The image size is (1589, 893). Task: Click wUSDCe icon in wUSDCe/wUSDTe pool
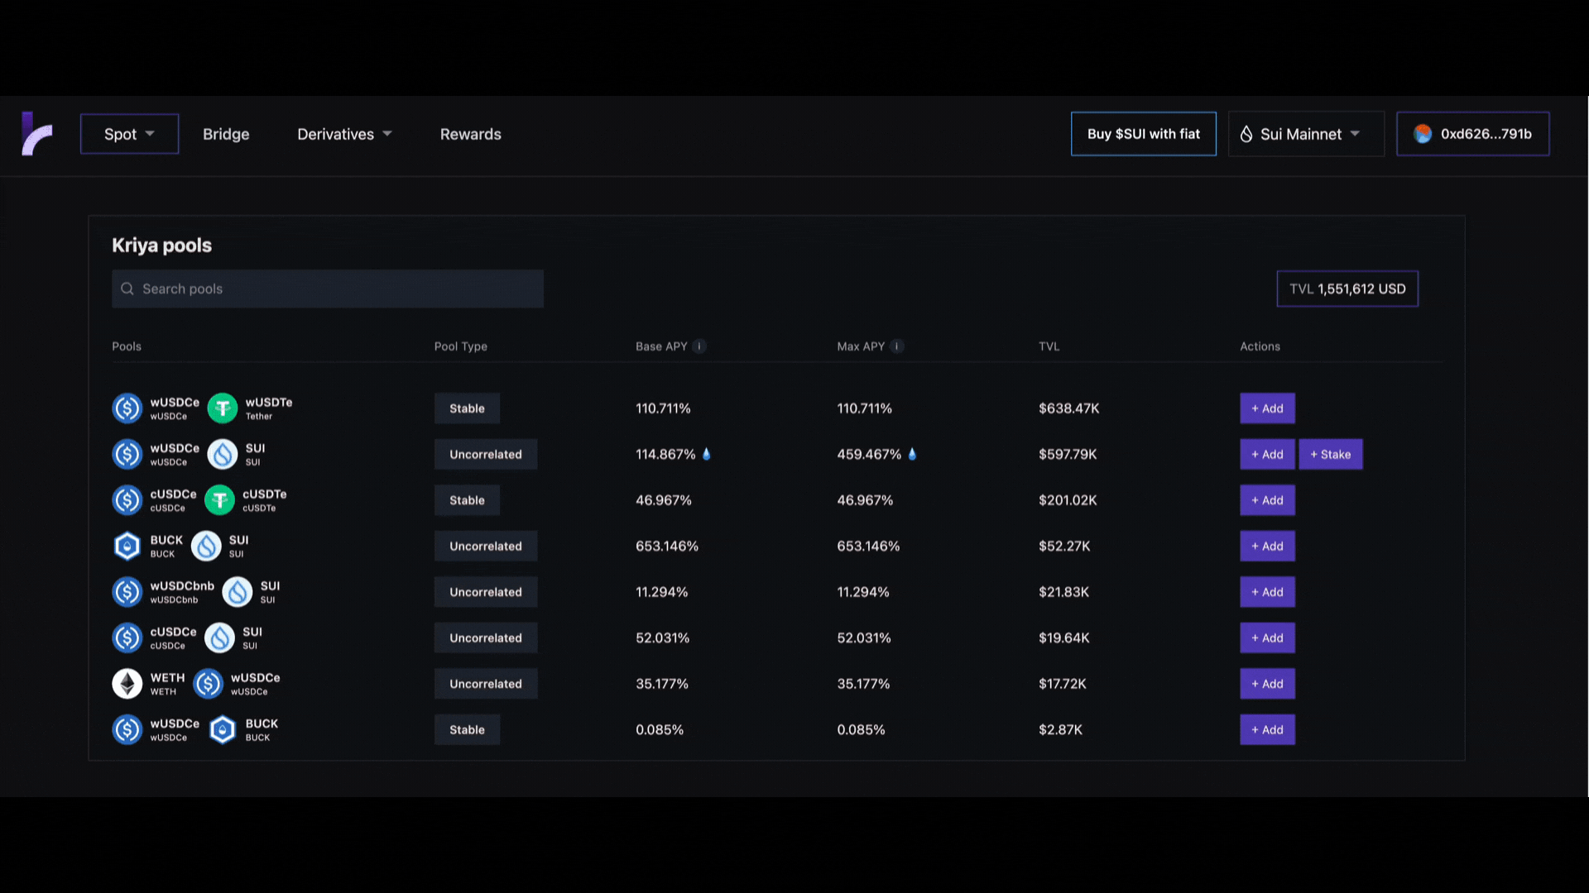[127, 408]
